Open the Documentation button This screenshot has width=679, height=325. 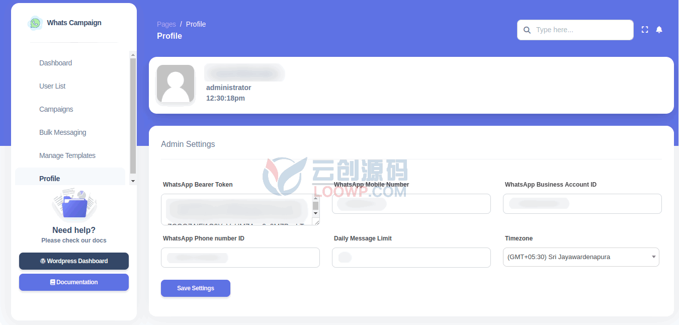click(x=74, y=282)
